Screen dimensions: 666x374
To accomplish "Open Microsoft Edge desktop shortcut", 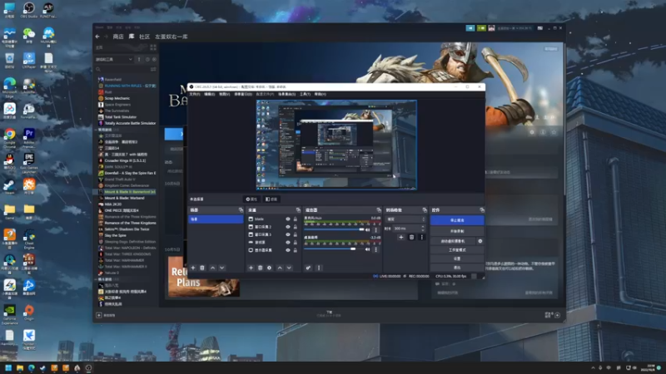I will 9,88.
